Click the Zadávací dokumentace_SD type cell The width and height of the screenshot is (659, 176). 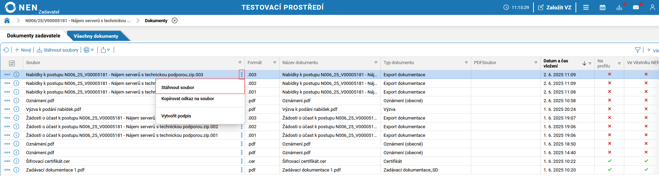411,170
